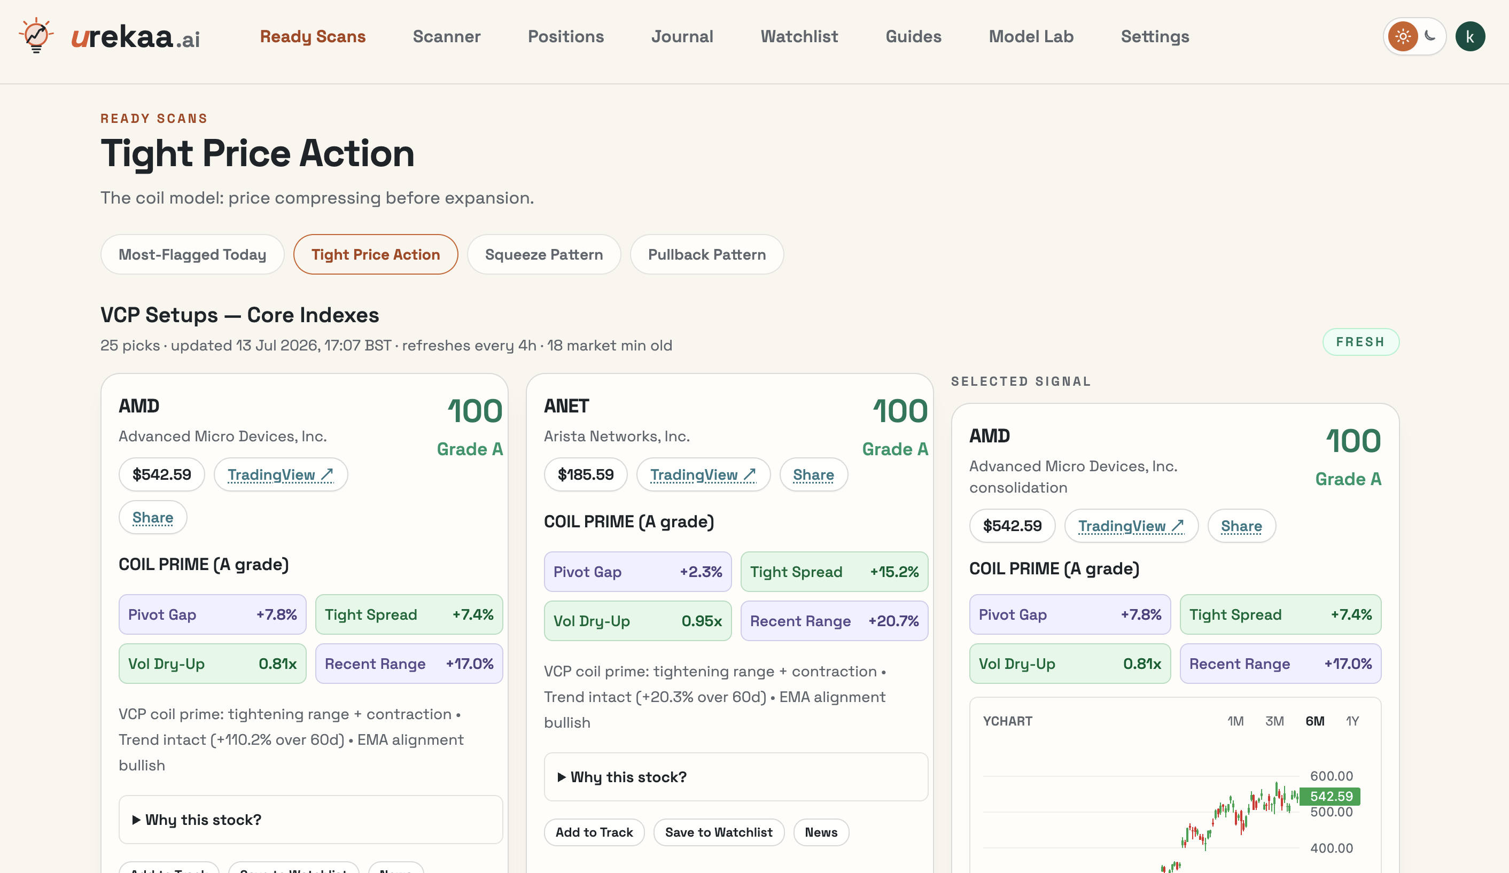The height and width of the screenshot is (873, 1509).
Task: Switch to the Squeeze Pattern scan
Action: click(544, 254)
